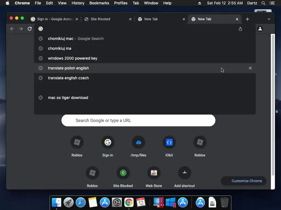281x210 pixels.
Task: Choose 'translate polish english' suggestion
Action: (x=145, y=68)
